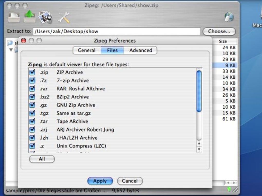Click the All button
This screenshot has width=262, height=196.
point(42,159)
